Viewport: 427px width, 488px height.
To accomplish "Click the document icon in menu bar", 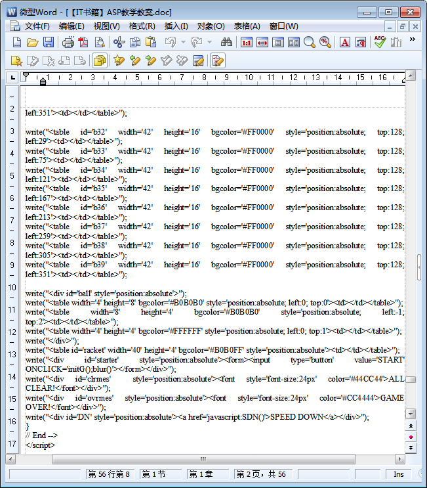I will pyautogui.click(x=14, y=26).
